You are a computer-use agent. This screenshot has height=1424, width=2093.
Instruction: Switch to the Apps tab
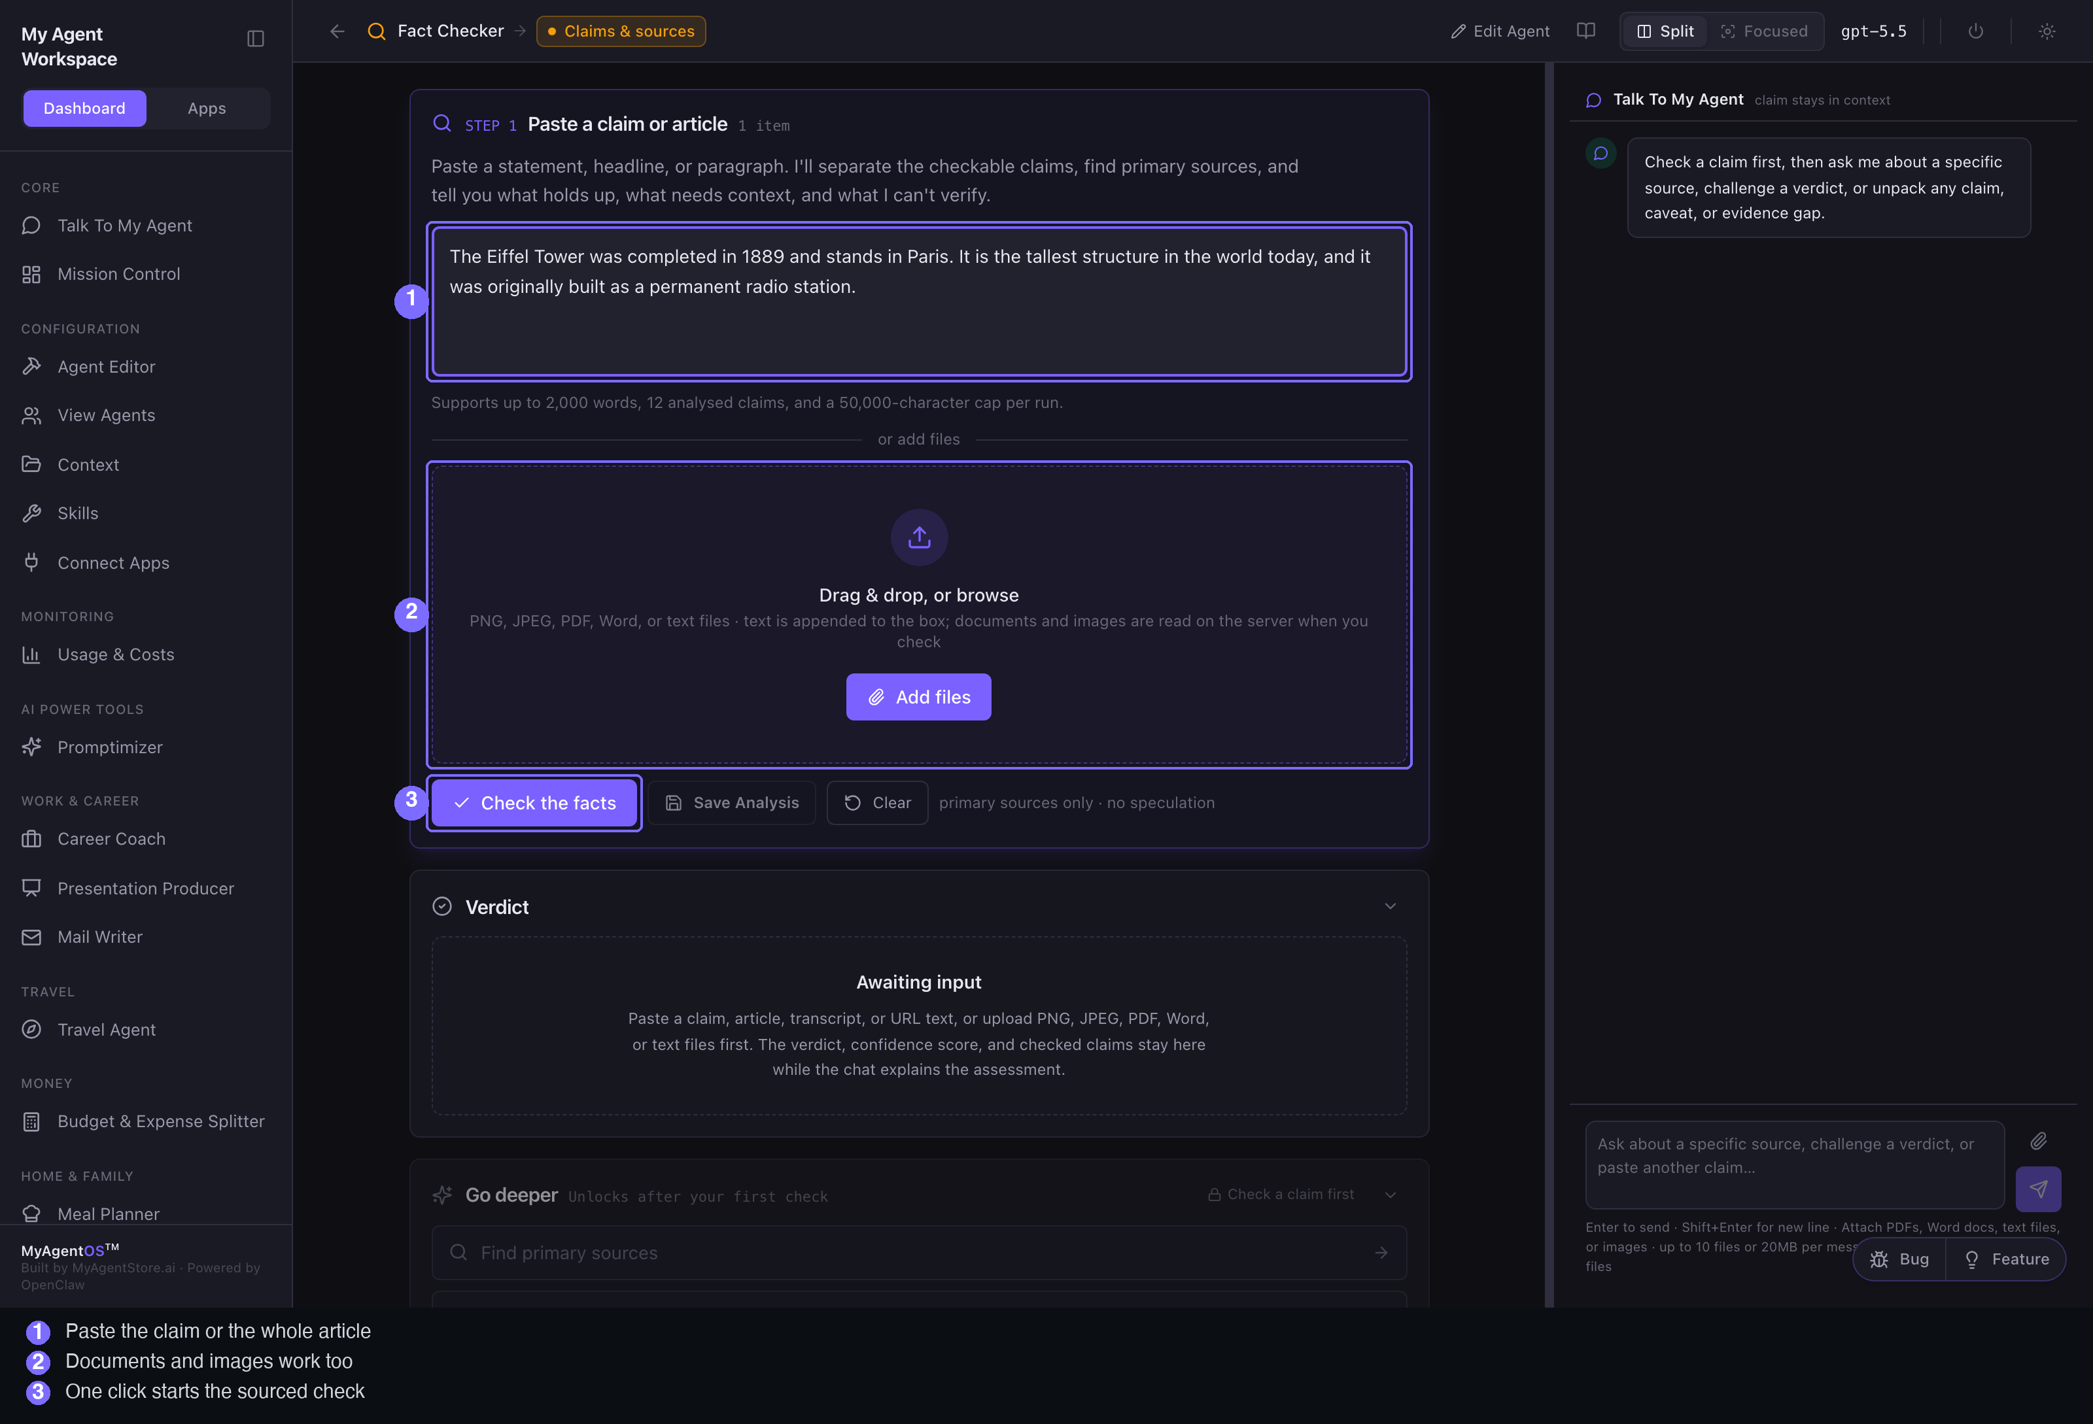coord(206,108)
